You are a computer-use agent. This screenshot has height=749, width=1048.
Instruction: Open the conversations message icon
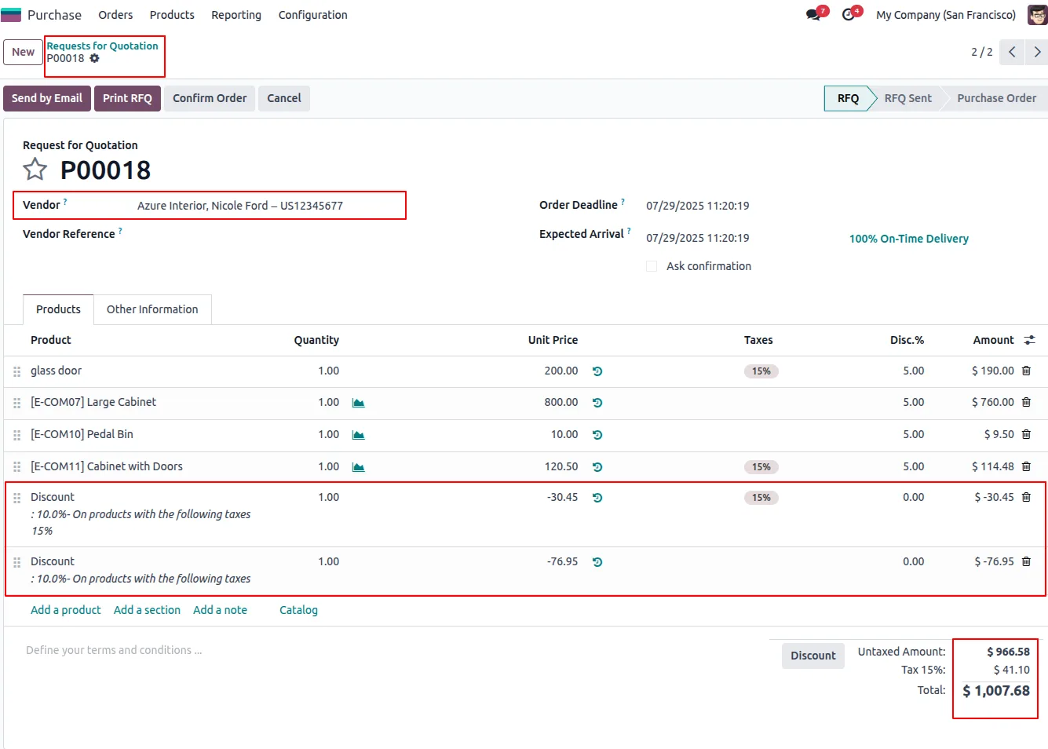pyautogui.click(x=813, y=15)
